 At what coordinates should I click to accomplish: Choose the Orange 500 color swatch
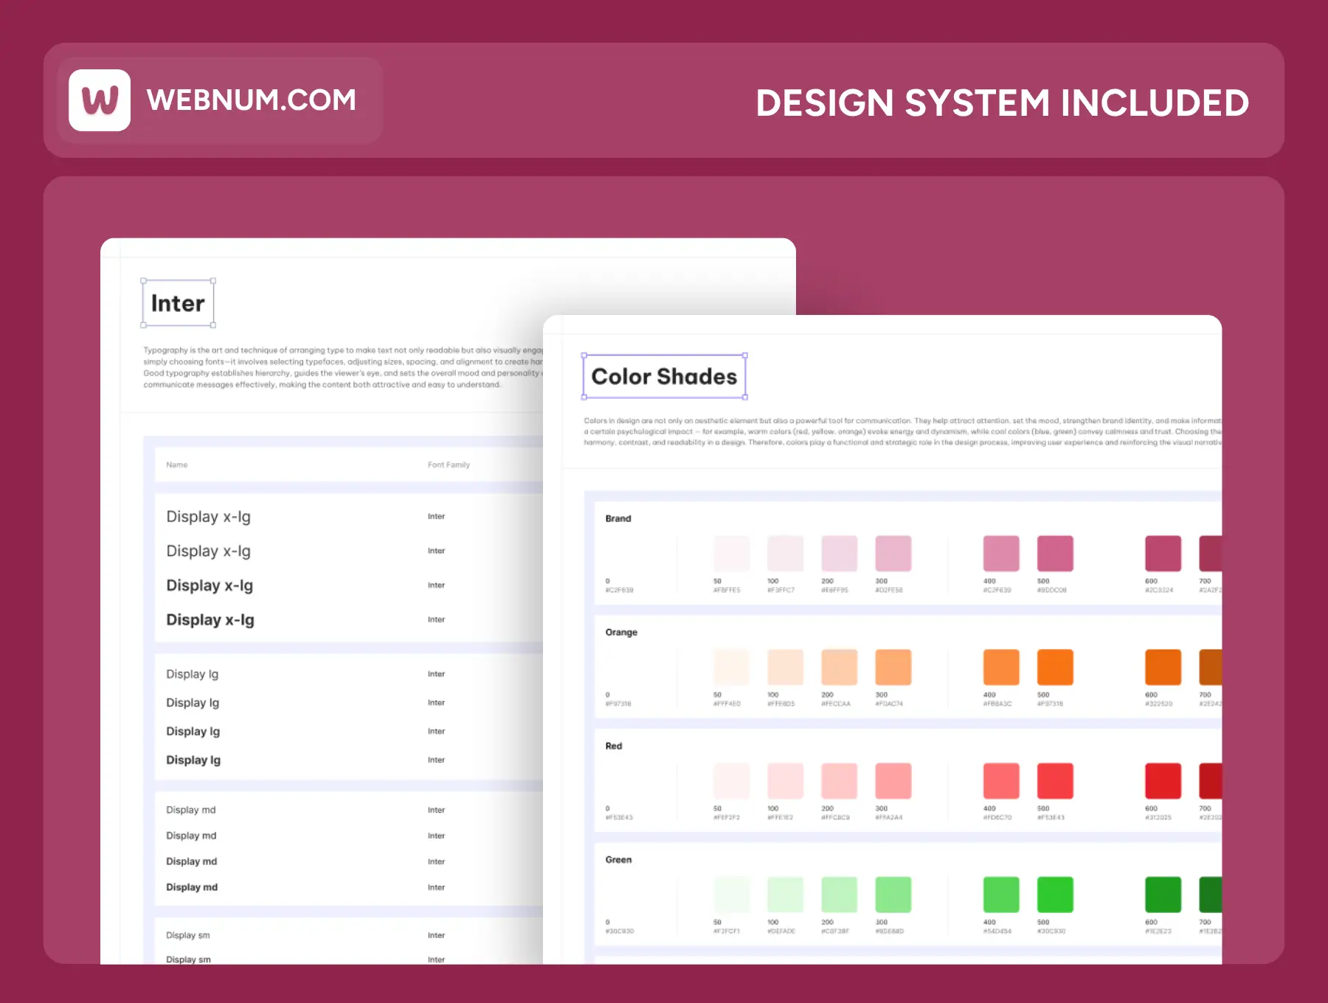tap(1054, 667)
